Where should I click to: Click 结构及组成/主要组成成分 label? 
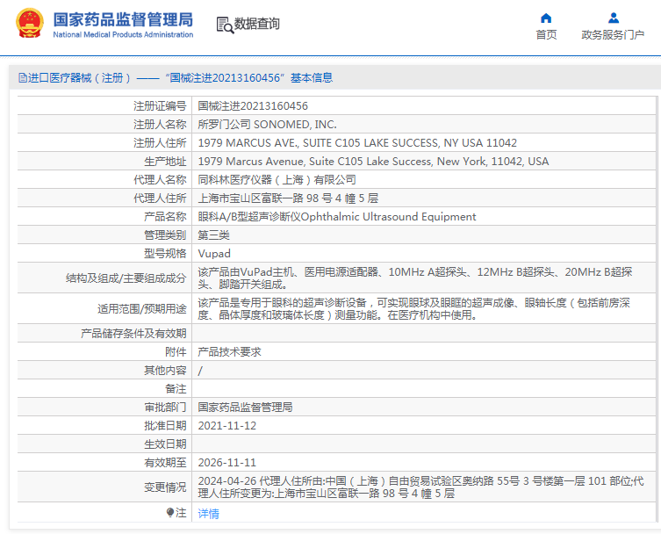coord(126,278)
